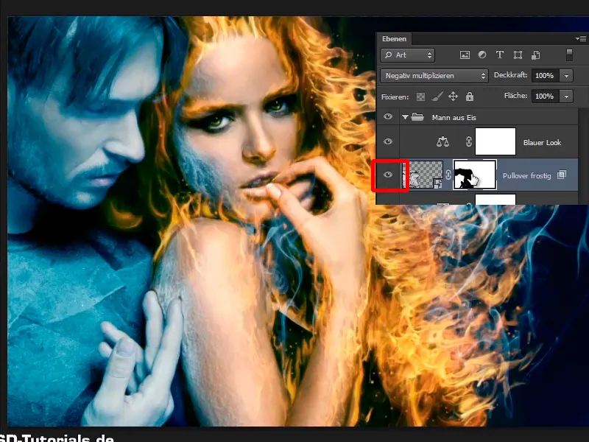
Task: Filter layers by shape icon
Action: 518,55
